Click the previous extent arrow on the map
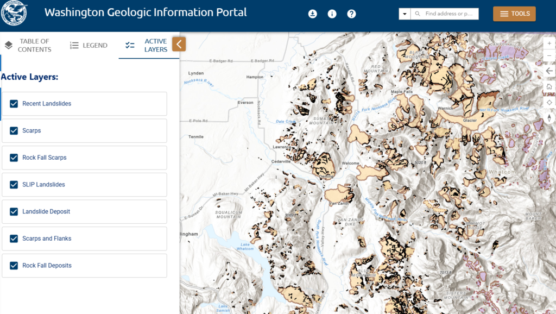Image resolution: width=556 pixels, height=314 pixels. 548,71
